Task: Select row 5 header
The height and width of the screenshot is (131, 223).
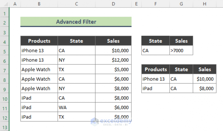Action: [x=5, y=51]
